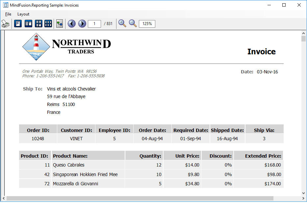Click order ID value 10248

[x=38, y=139]
